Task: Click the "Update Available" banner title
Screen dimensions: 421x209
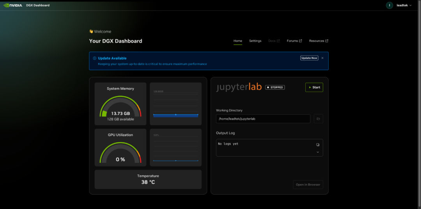Action: [112, 58]
